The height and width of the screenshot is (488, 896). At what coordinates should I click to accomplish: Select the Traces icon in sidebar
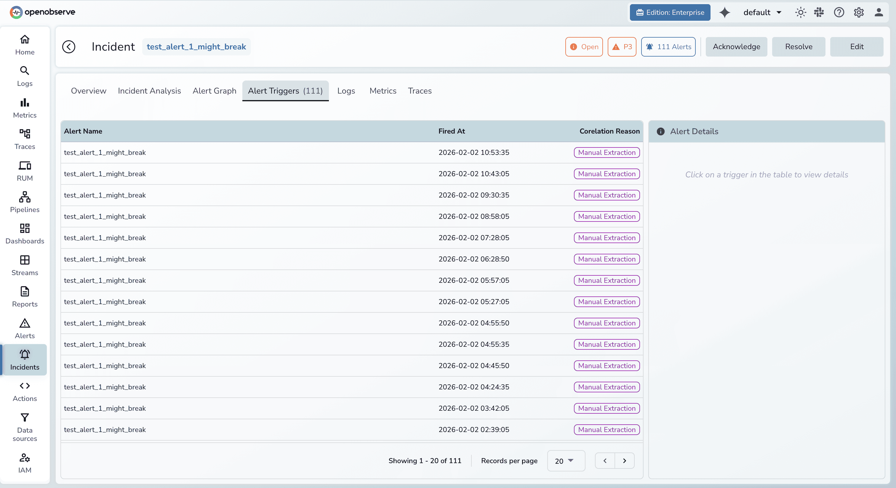pos(24,139)
